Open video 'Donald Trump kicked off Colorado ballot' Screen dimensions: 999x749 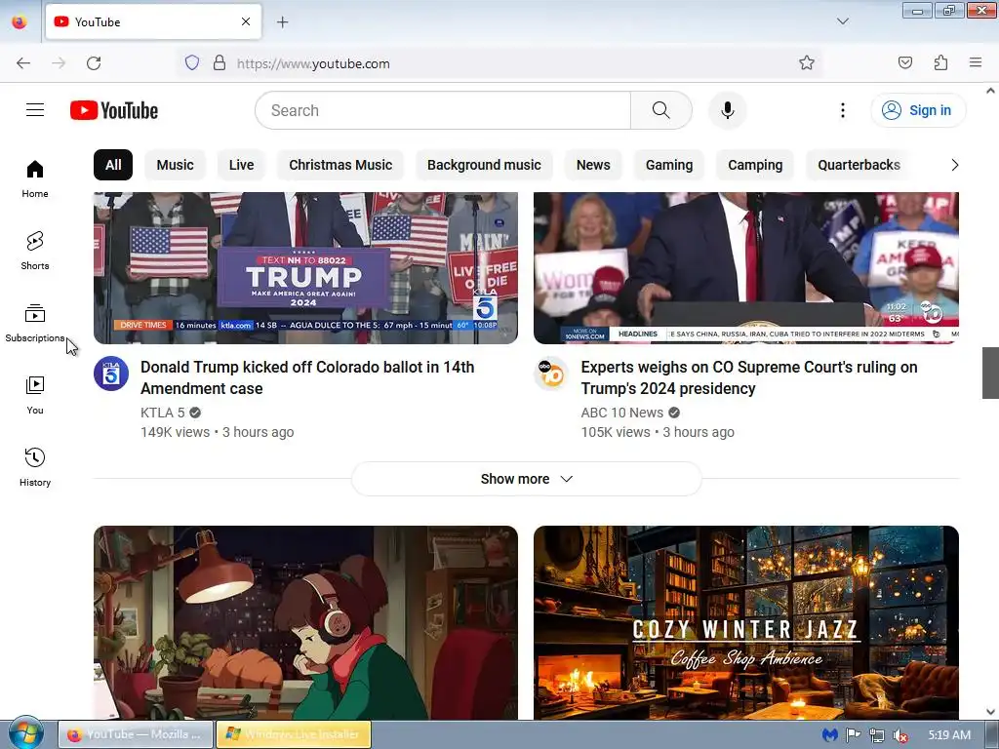coord(307,377)
